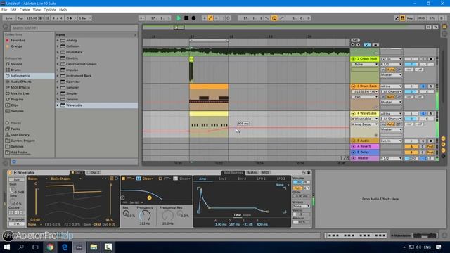
Task: Open the File menu
Action: coord(4,10)
